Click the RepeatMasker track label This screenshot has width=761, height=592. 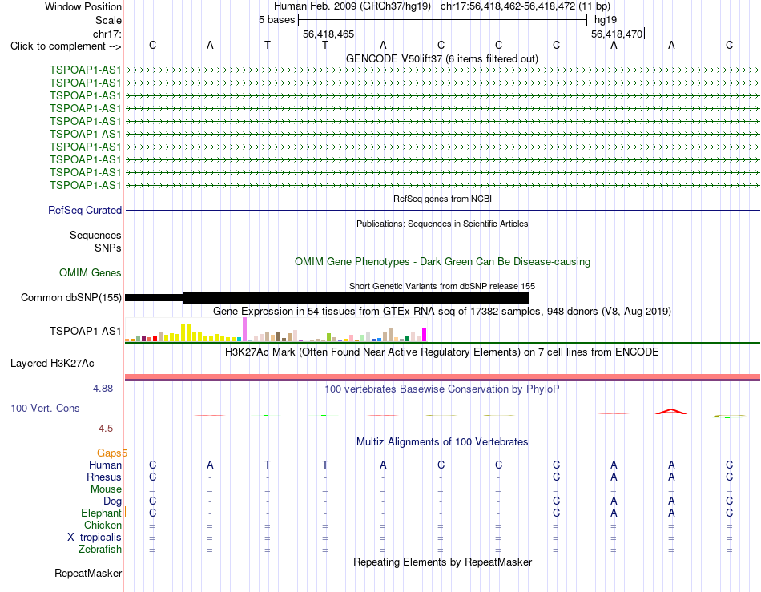pos(88,573)
